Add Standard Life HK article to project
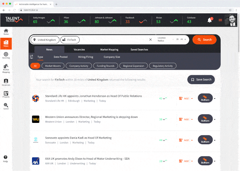Screen dimensions: 240x171 [184, 99]
